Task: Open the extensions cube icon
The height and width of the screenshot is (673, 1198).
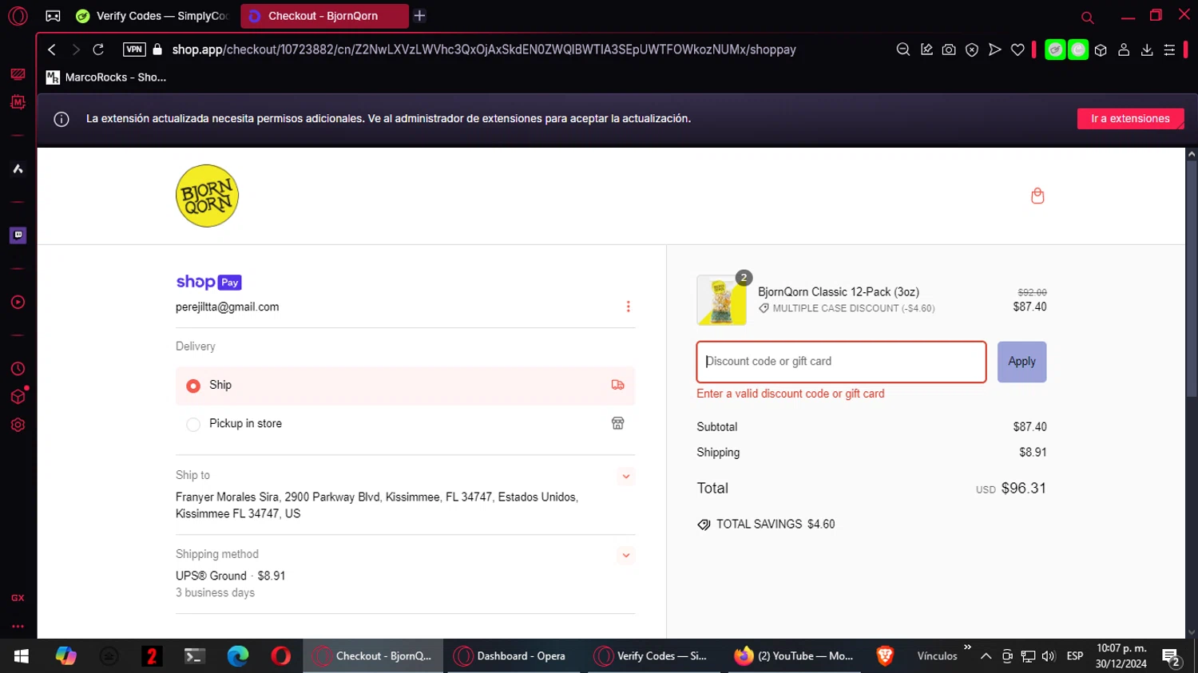Action: point(1101,49)
